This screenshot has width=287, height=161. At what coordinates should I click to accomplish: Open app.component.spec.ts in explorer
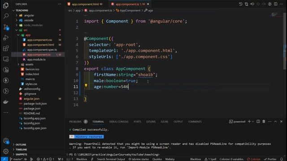point(42,50)
